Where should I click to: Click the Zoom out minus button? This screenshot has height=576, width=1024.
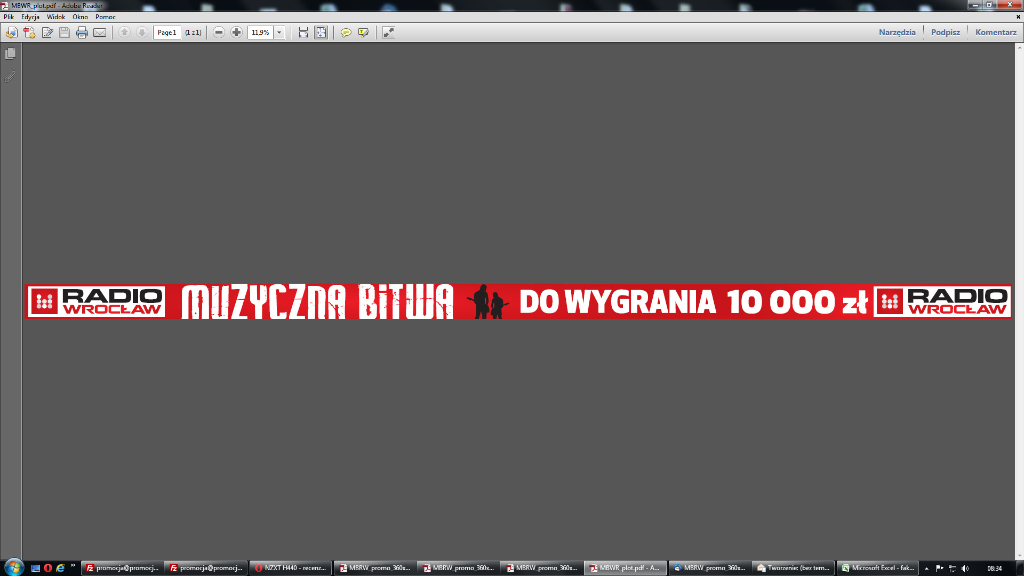219,33
